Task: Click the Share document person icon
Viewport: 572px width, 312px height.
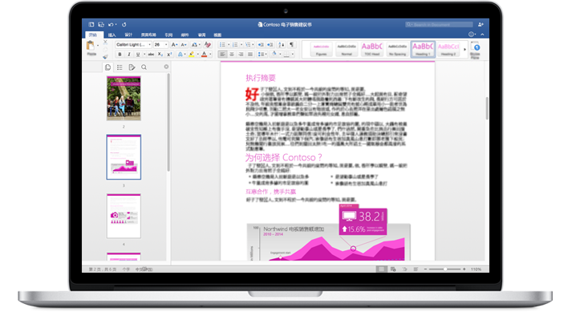Action: pyautogui.click(x=481, y=24)
